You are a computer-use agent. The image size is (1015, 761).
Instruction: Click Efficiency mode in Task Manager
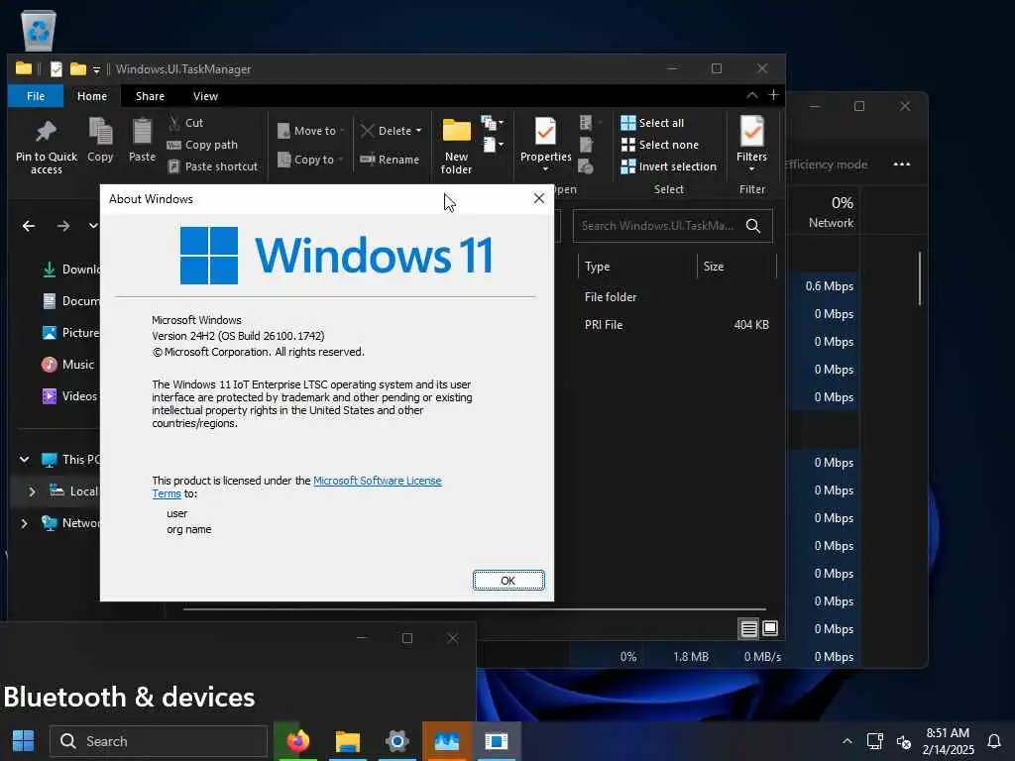(827, 164)
